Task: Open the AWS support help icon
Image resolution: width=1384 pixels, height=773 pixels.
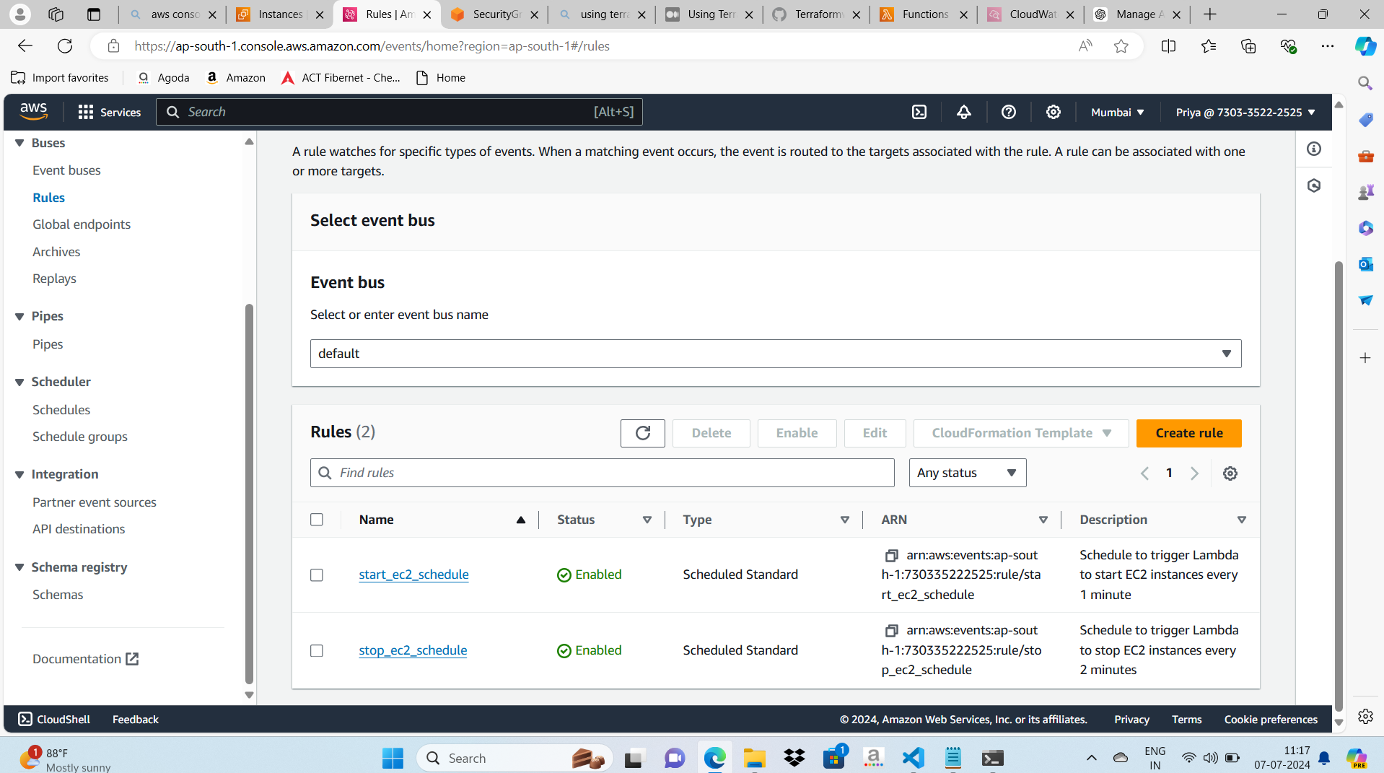Action: click(x=1009, y=112)
